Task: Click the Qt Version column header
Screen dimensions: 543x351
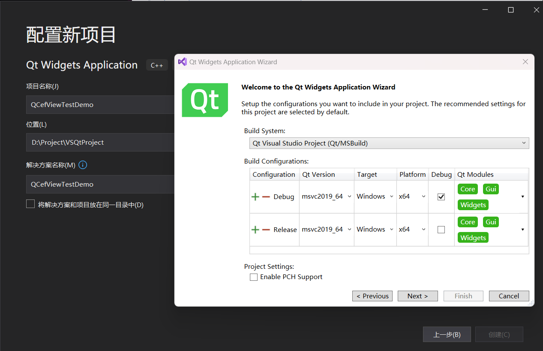Action: (x=327, y=175)
